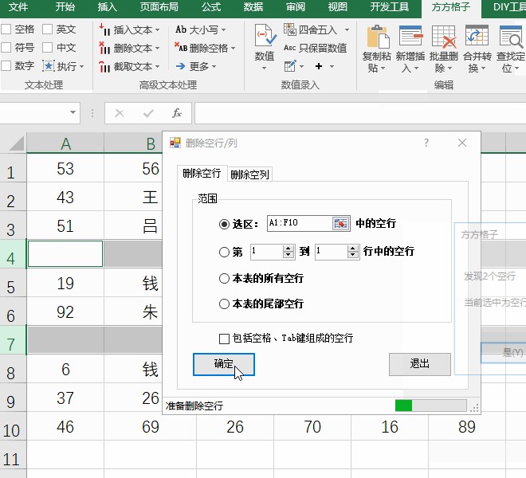The height and width of the screenshot is (478, 526).
Task: Switch to the 页面布局 ribbon tab
Action: [x=159, y=7]
